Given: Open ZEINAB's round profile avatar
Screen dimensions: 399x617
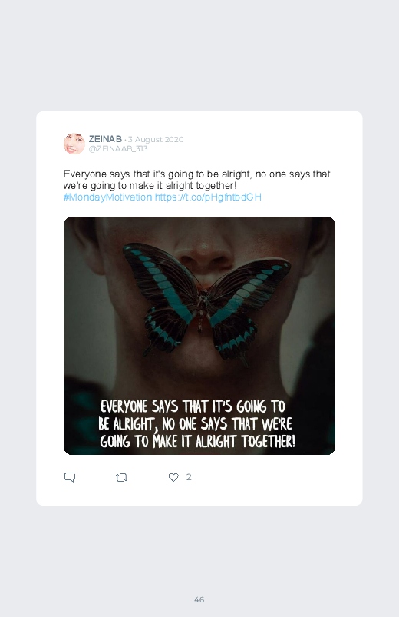Looking at the screenshot, I should 74,144.
